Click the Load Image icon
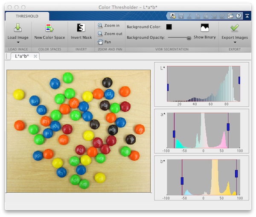The image size is (256, 217). (18, 28)
